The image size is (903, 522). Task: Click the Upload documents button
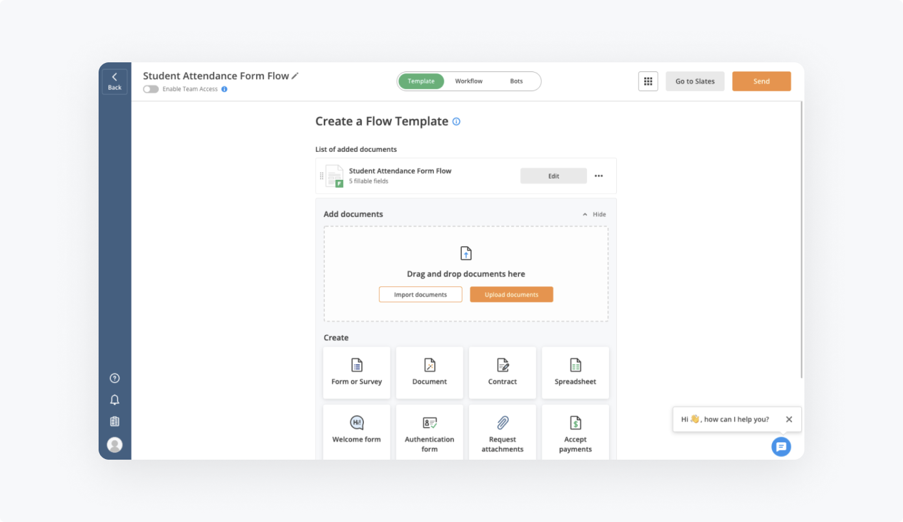(511, 295)
